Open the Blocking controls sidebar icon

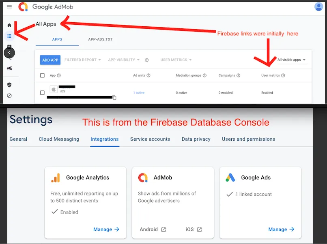point(9,96)
